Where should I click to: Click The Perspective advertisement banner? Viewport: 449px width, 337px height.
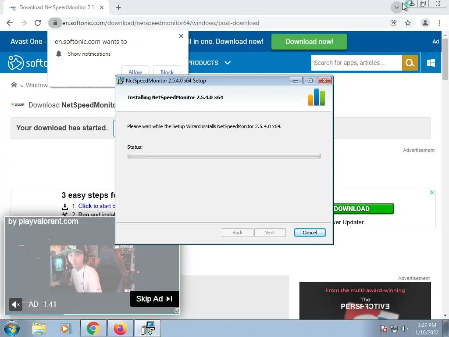pyautogui.click(x=365, y=301)
